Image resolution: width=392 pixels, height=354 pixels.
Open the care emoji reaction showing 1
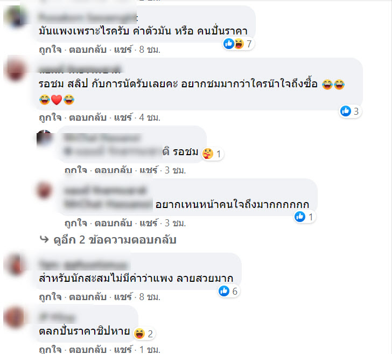(213, 154)
